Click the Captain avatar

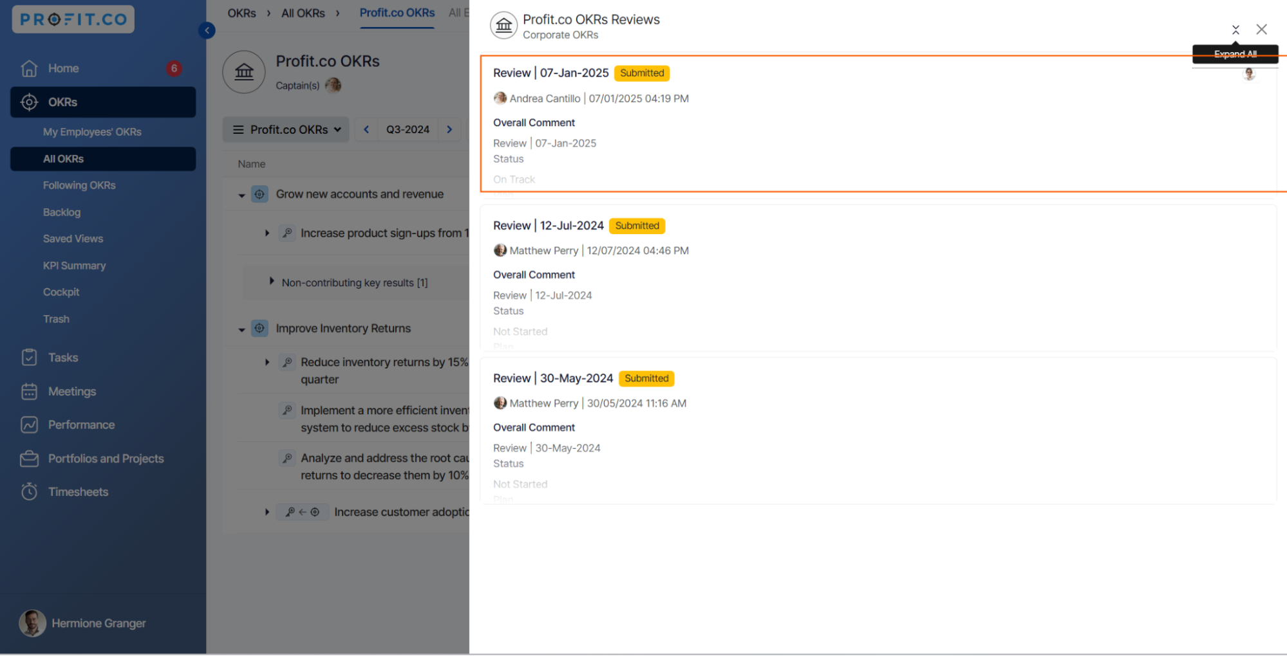pyautogui.click(x=333, y=85)
